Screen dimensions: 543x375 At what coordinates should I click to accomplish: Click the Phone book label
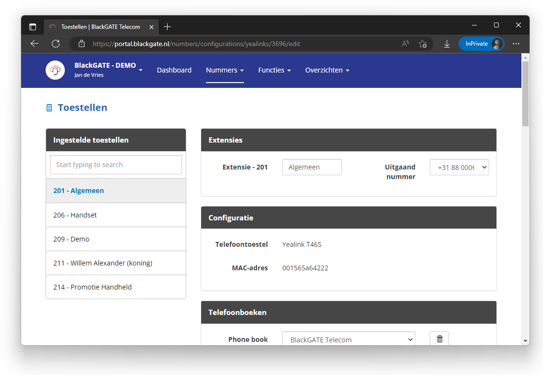coord(248,339)
